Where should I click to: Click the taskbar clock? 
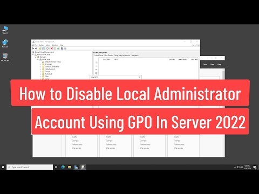pyautogui.click(x=248, y=167)
